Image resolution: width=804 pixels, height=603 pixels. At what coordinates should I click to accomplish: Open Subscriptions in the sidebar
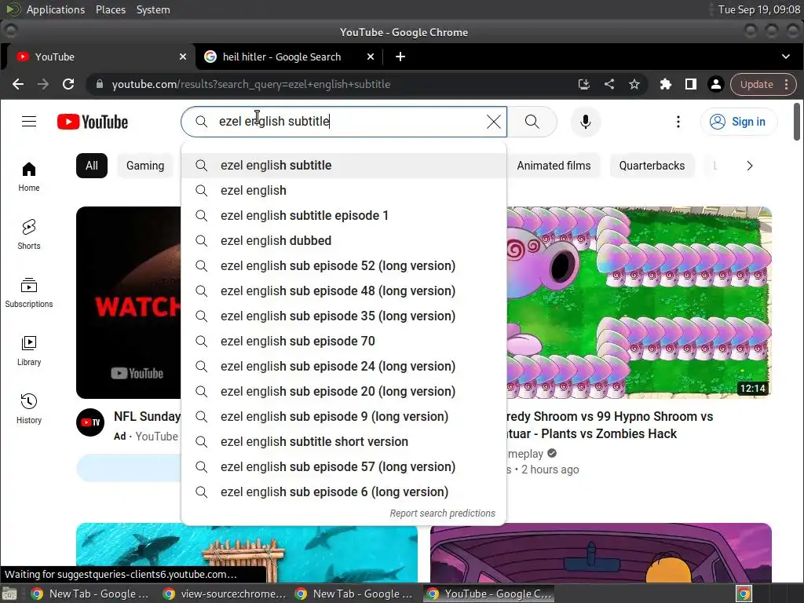coord(29,293)
